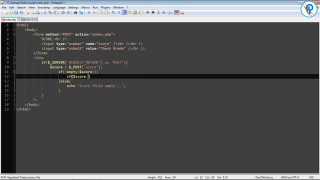The image size is (320, 180).
Task: Click the Replace toolbar icon
Action: tap(81, 12)
